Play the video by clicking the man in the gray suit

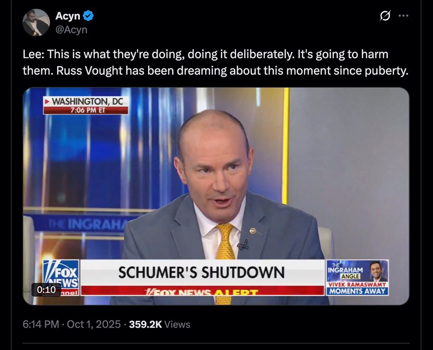(221, 194)
